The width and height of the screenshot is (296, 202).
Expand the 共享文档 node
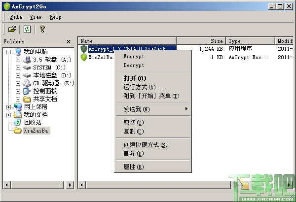(18, 99)
